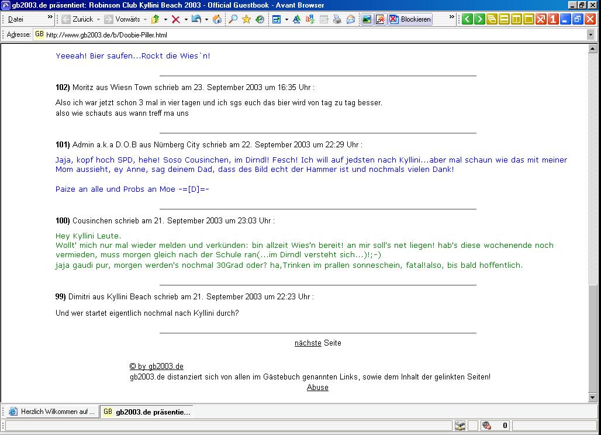Select the gb2003.de präsentie... tab
Image resolution: width=601 pixels, height=435 pixels.
pyautogui.click(x=147, y=412)
